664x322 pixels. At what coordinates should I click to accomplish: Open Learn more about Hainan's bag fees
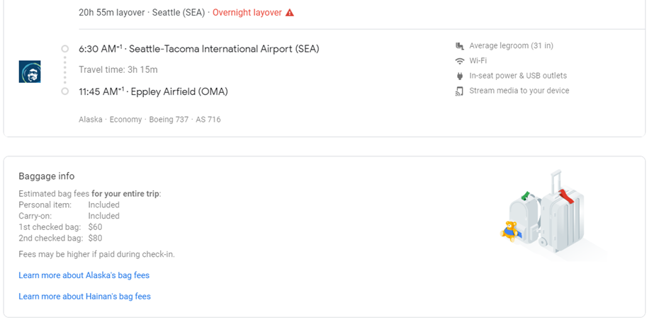point(84,297)
